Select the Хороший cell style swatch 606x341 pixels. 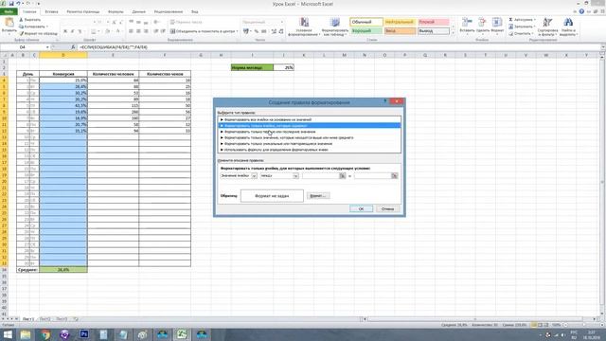366,31
